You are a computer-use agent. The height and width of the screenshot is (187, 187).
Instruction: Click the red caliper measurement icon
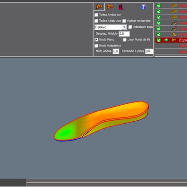[121, 7]
